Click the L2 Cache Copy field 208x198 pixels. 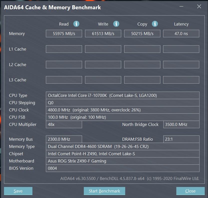[x=142, y=65]
